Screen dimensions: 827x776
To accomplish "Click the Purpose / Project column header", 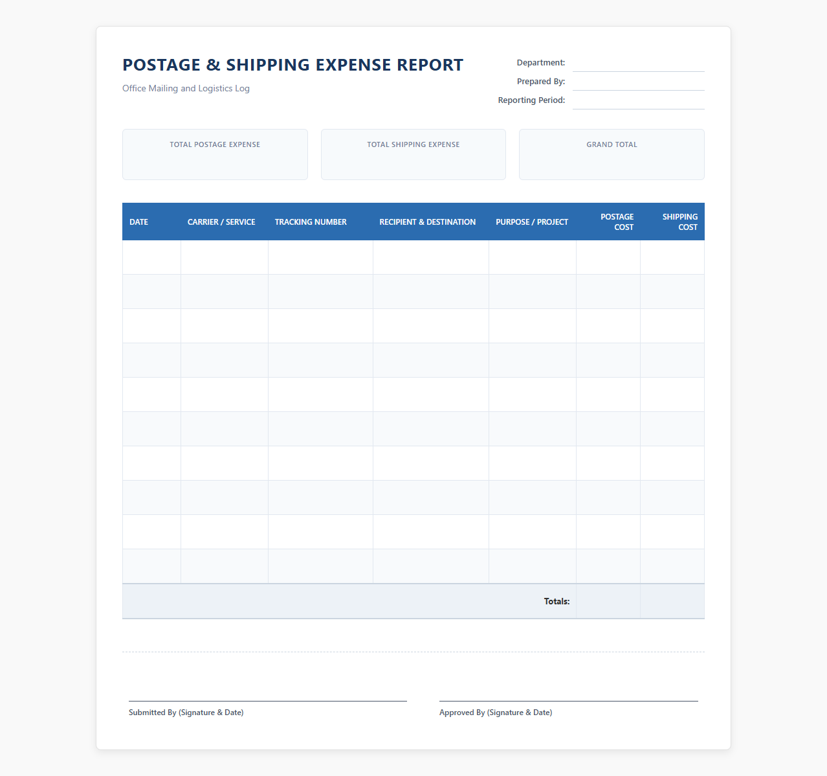I will (x=533, y=222).
